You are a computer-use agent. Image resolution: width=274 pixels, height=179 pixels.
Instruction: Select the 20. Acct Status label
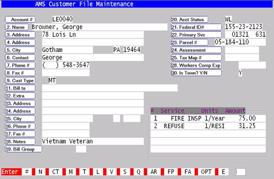189,19
